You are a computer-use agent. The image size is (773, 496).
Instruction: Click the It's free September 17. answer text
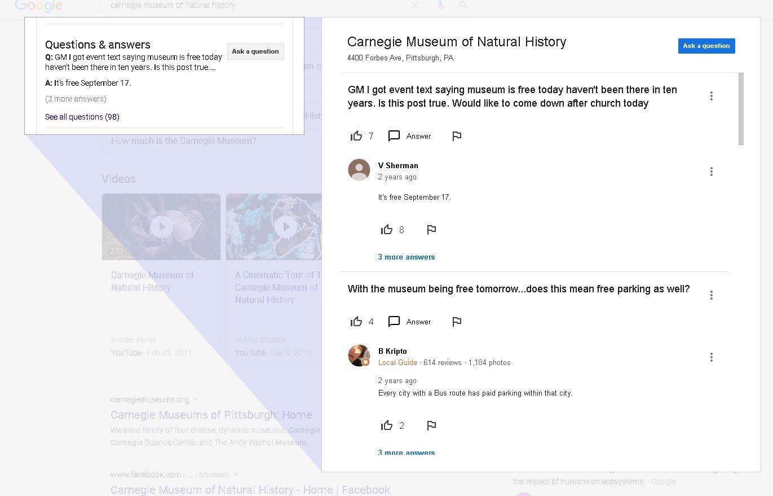(414, 197)
